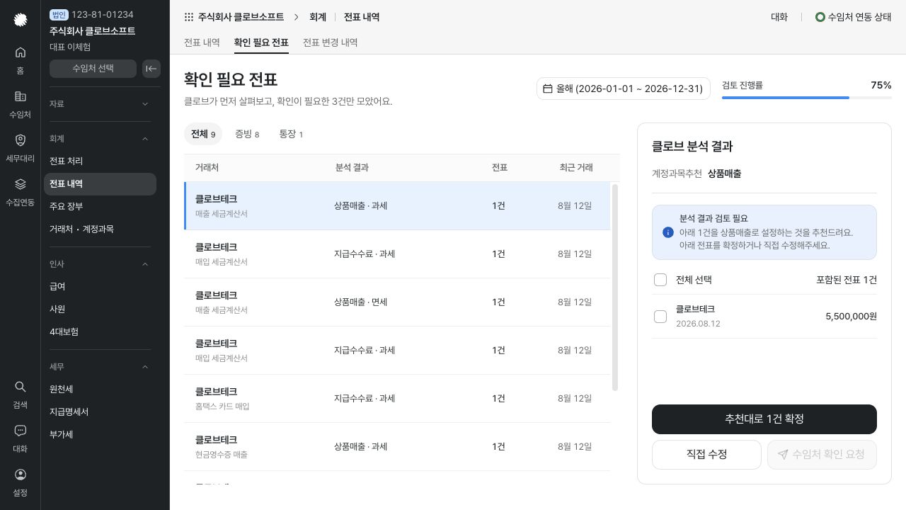Click the Clobe logo icon in the rail
Viewport: 906px width, 510px height.
tap(21, 20)
